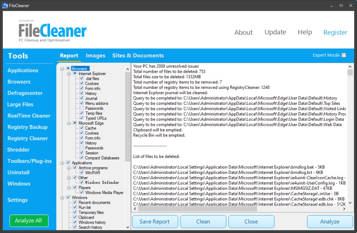Click the Close button
The image size is (357, 233).
click(x=251, y=221)
